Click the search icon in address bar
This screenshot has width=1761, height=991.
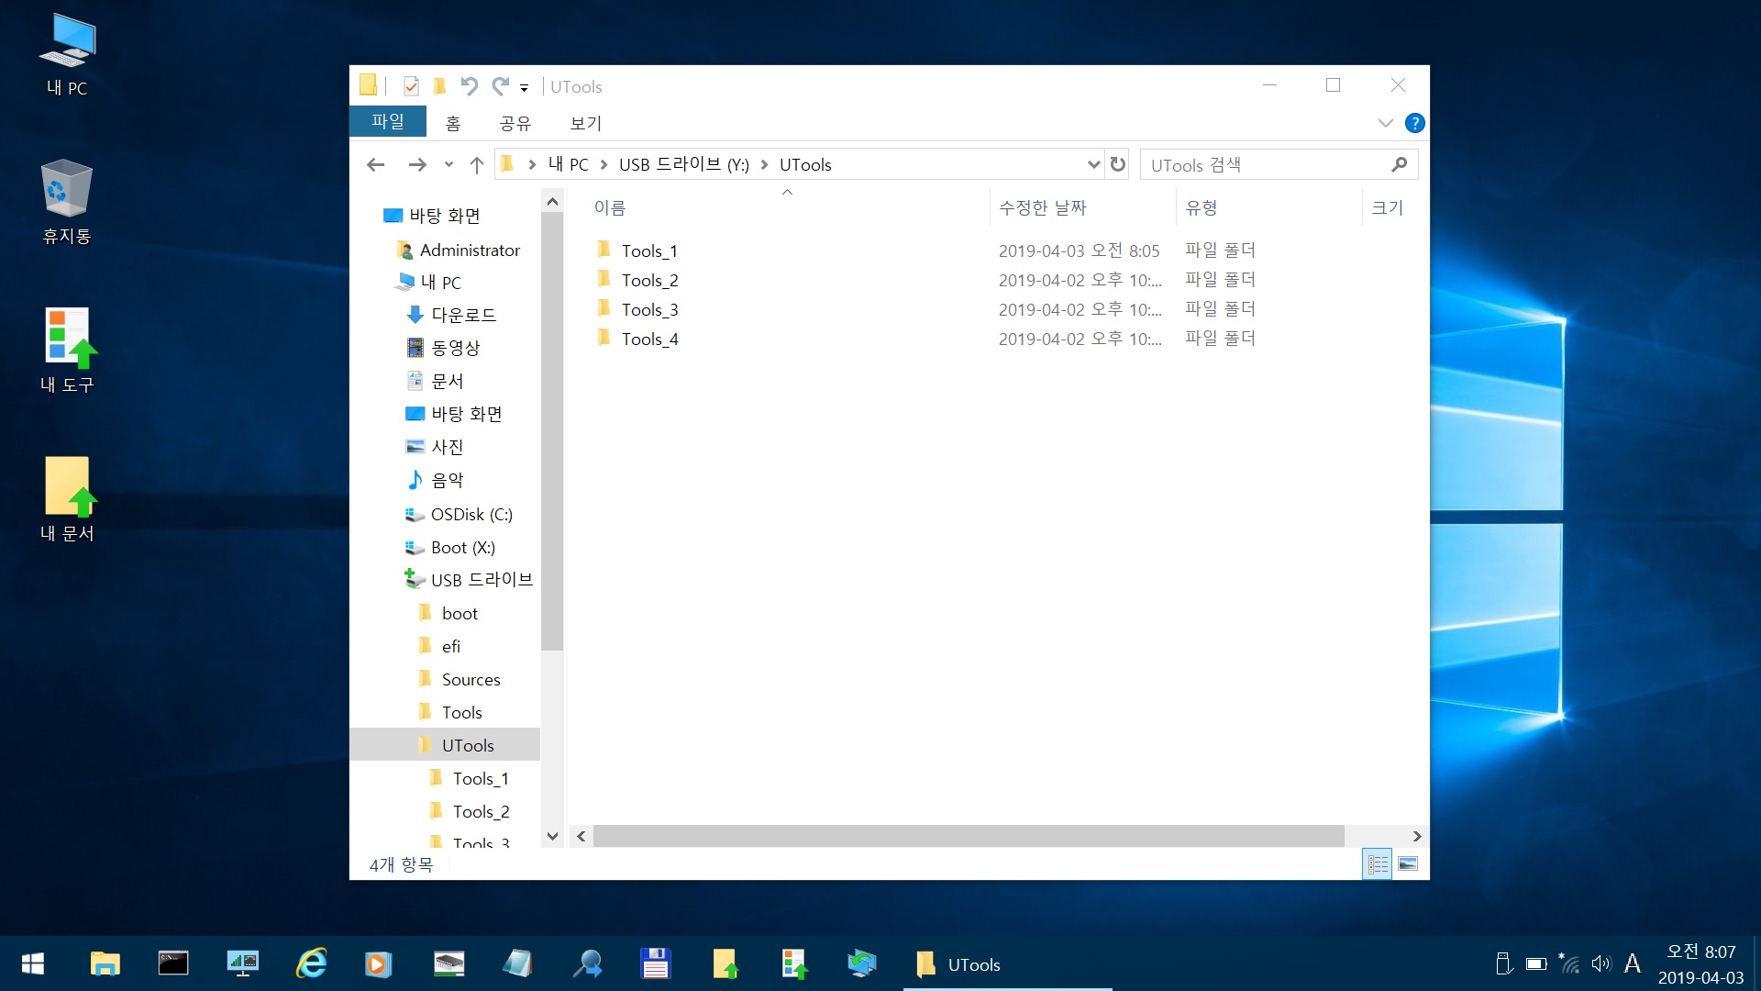coord(1400,163)
